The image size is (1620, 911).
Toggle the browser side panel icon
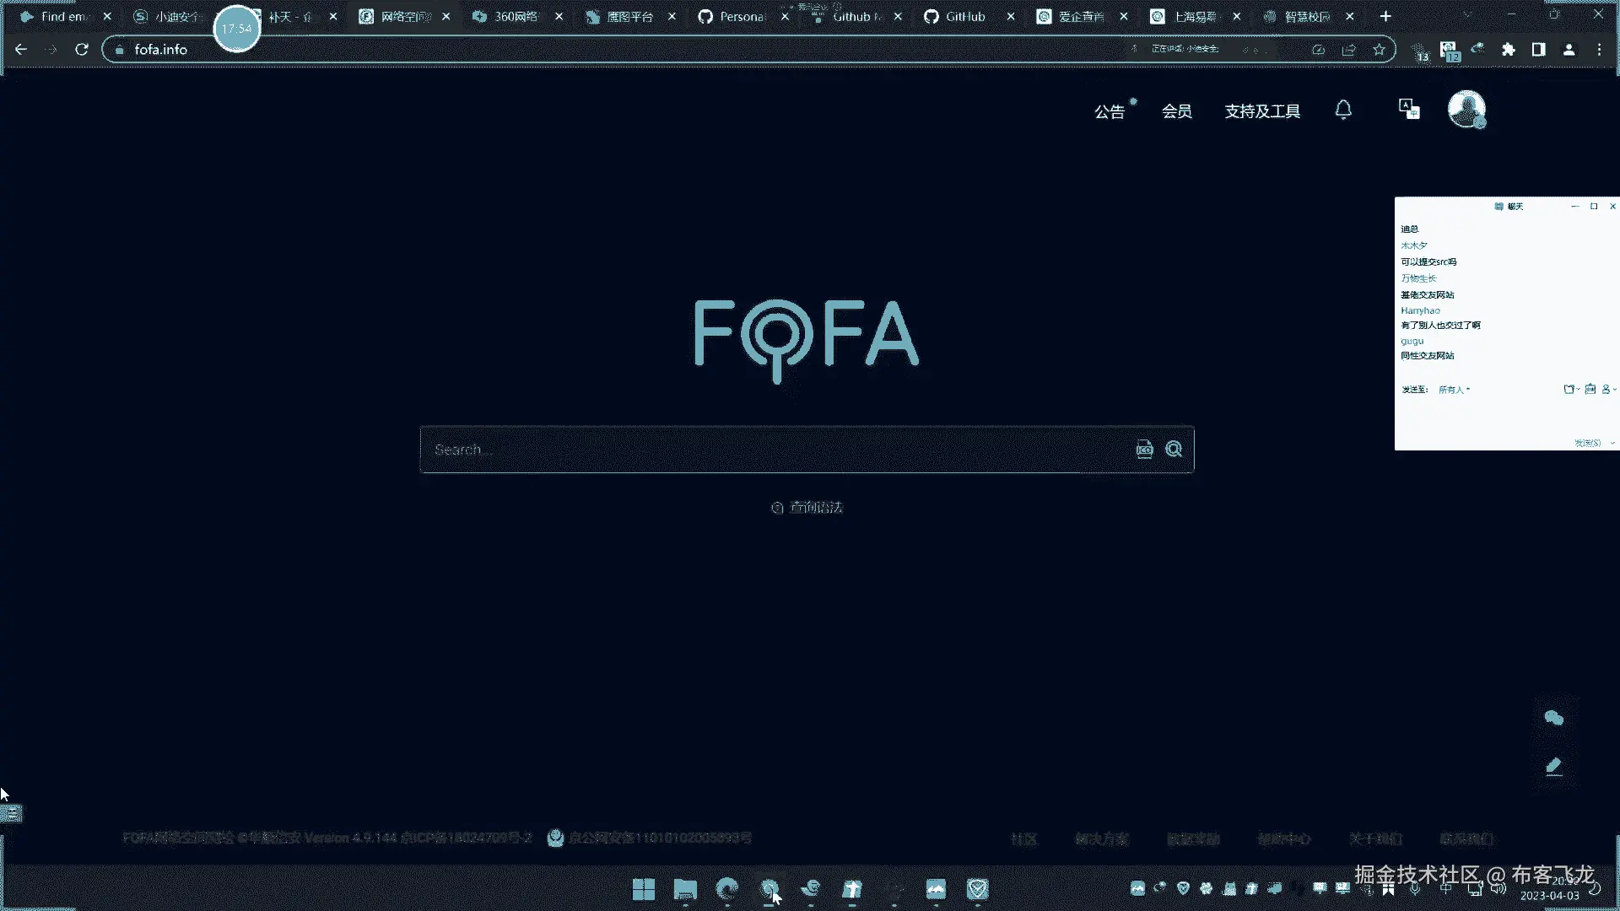pyautogui.click(x=1539, y=50)
